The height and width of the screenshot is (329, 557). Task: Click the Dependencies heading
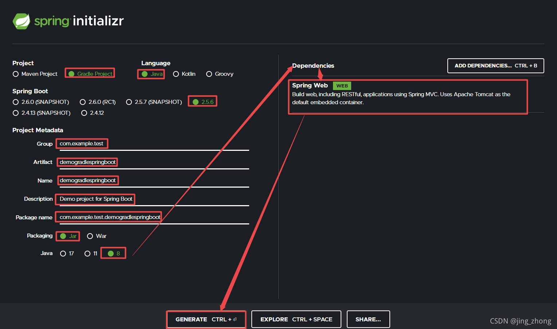pyautogui.click(x=313, y=66)
